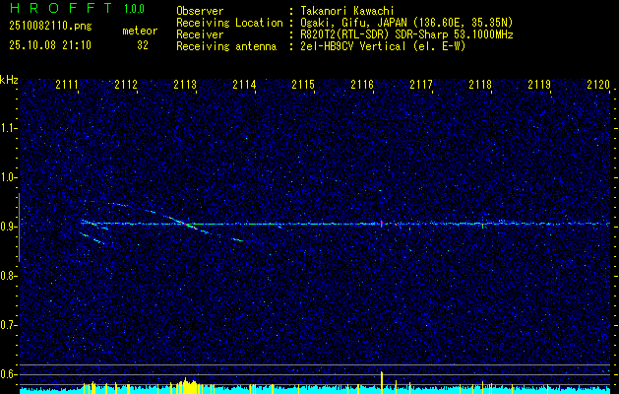The width and height of the screenshot is (619, 394).
Task: Click the 0.8 kHz frequency label
Action: coord(8,276)
